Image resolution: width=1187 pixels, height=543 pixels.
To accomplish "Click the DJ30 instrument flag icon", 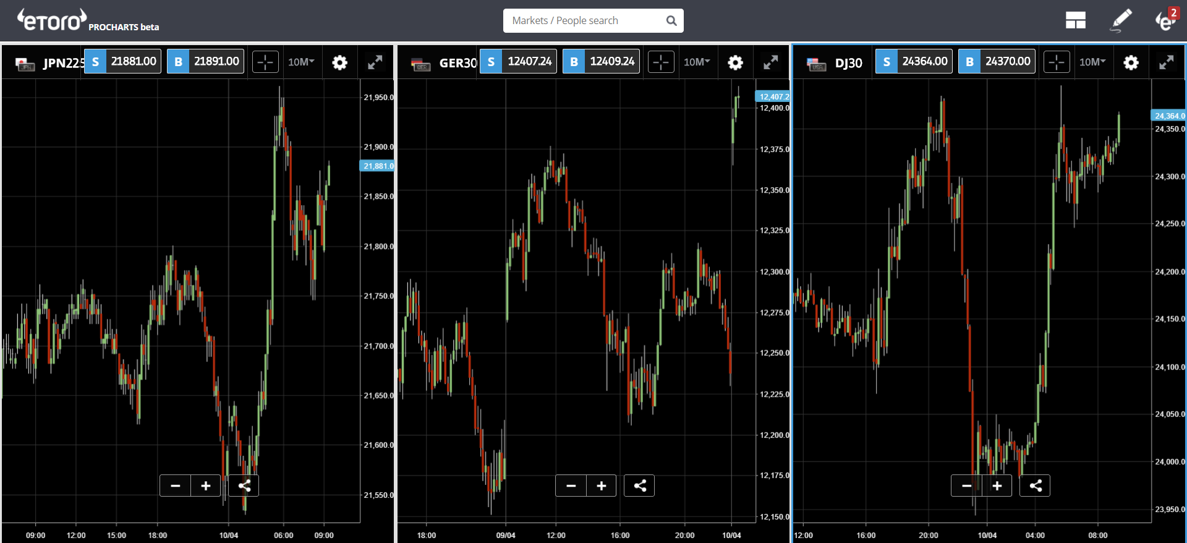I will [816, 64].
